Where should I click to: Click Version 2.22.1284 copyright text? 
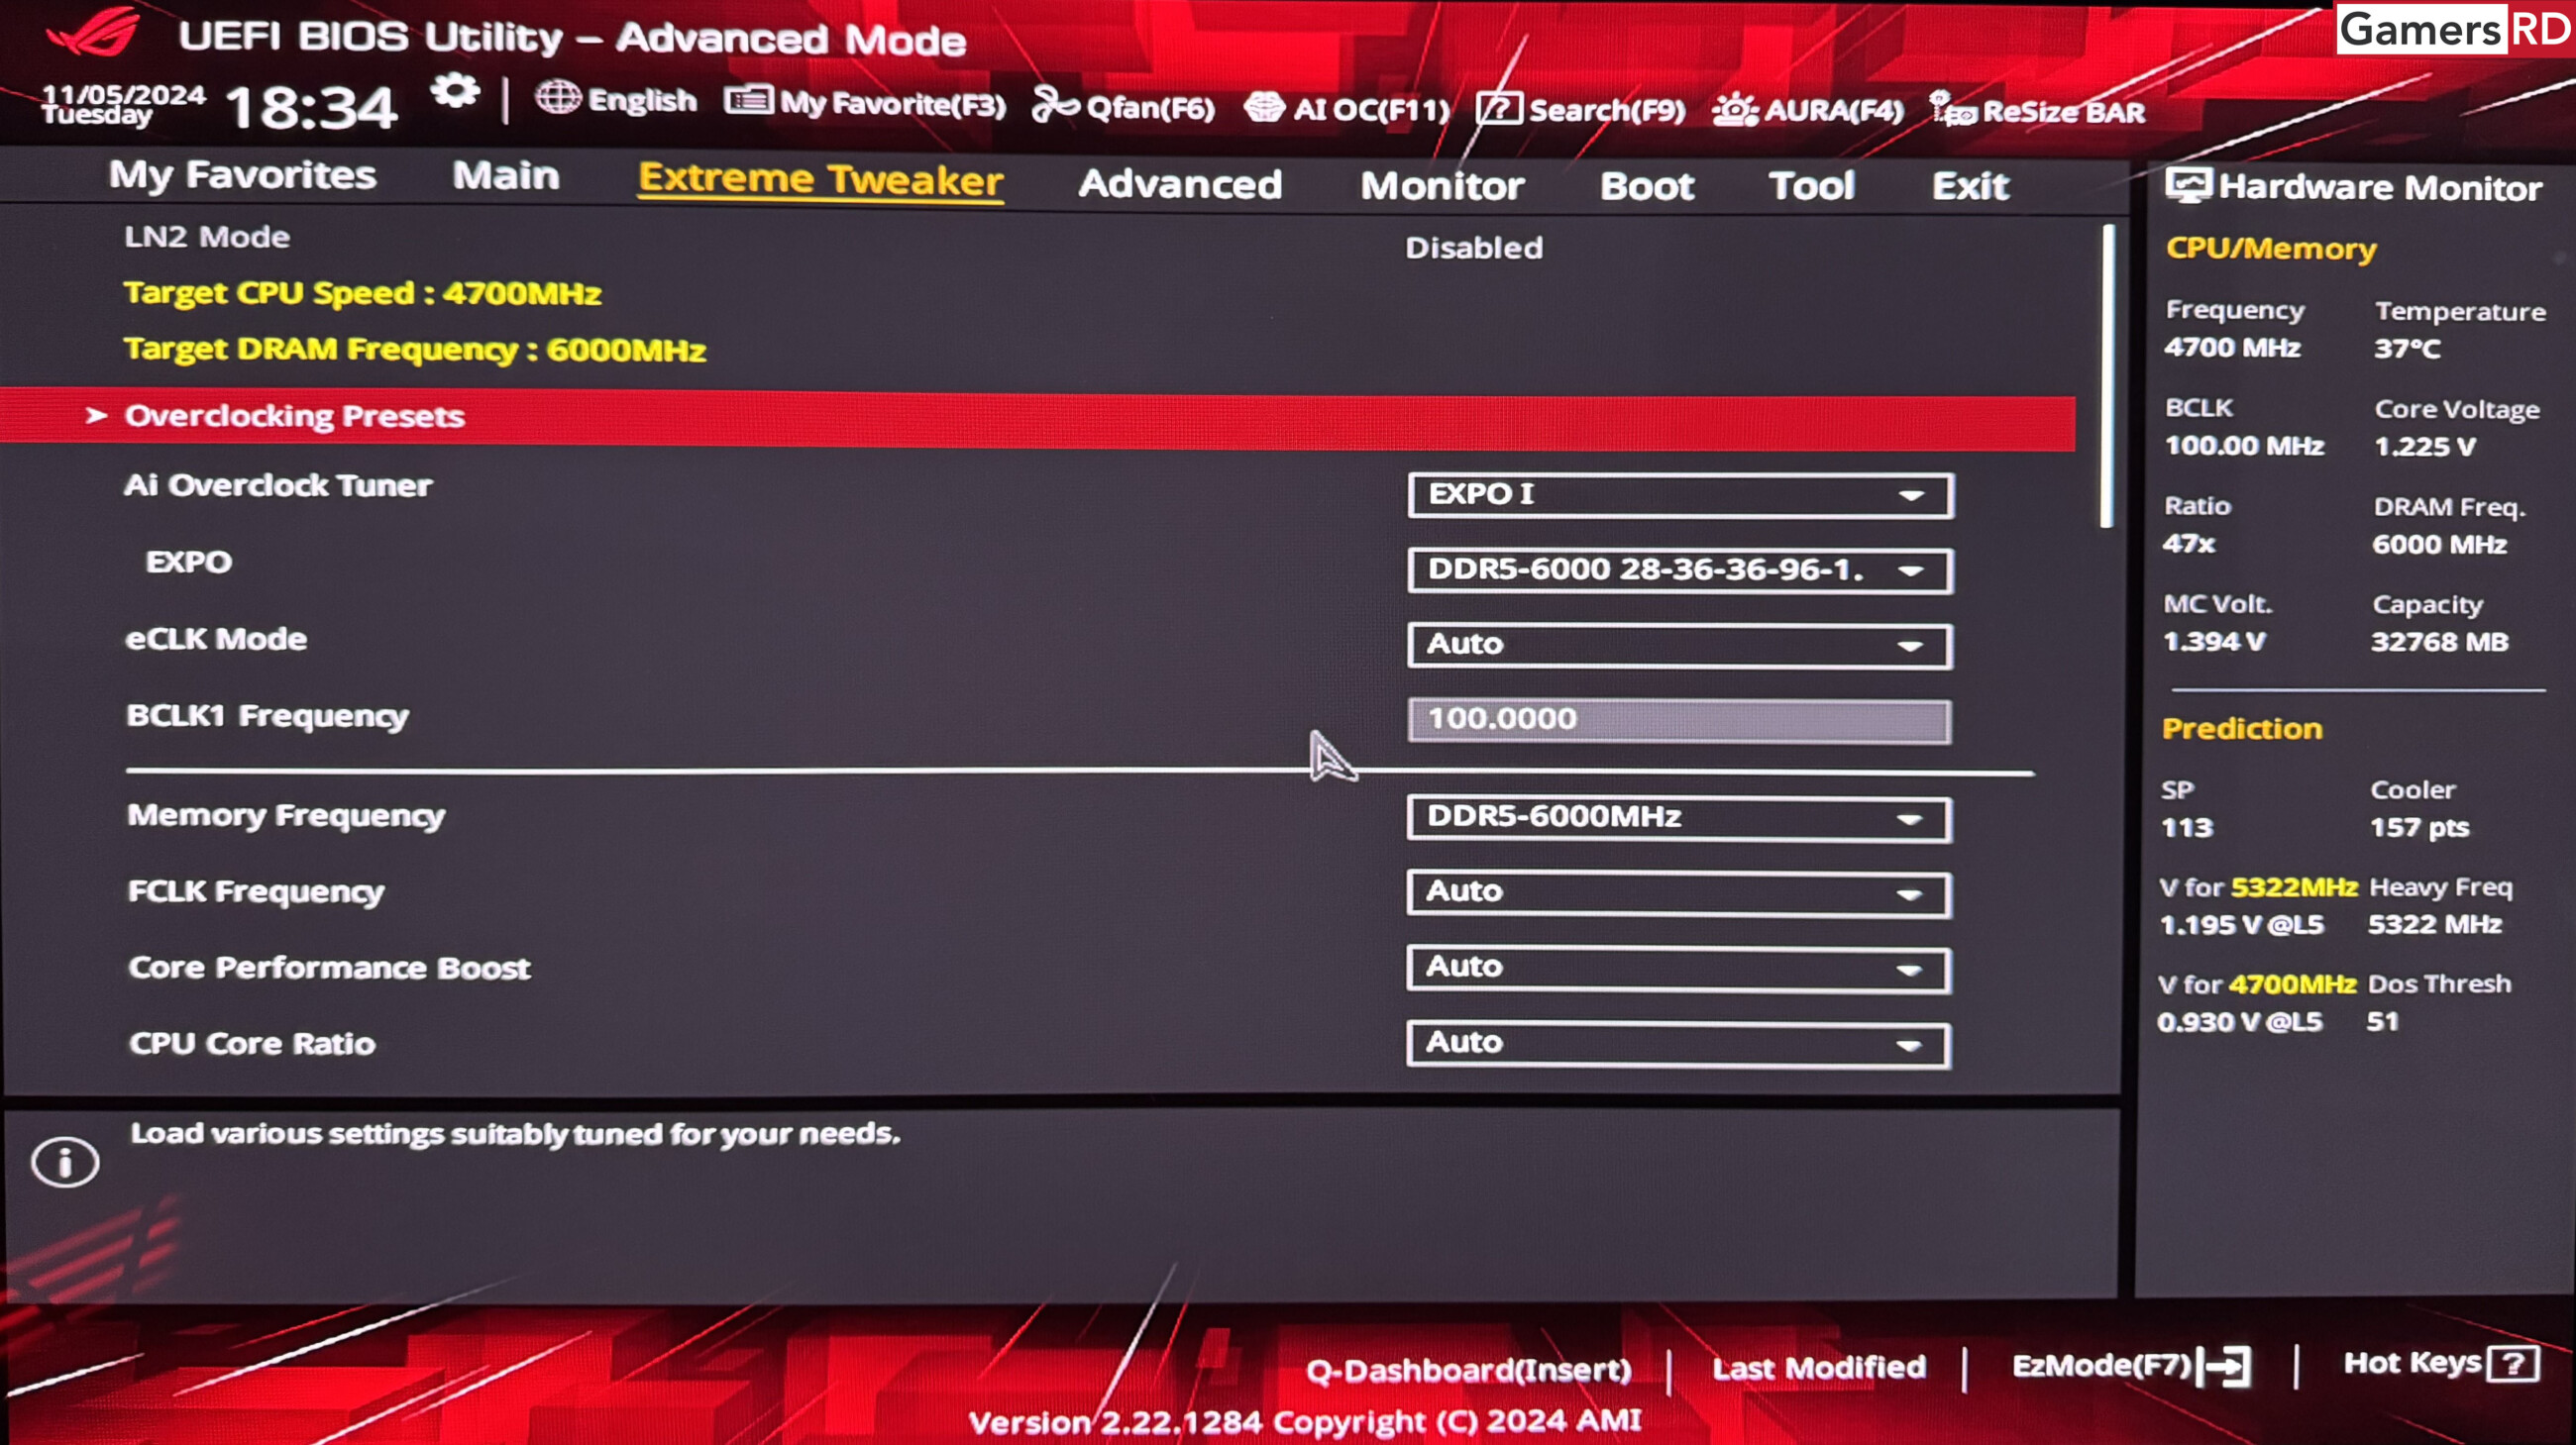pos(1305,1421)
